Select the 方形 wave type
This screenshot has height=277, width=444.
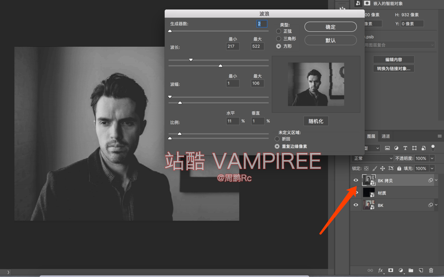[x=279, y=46]
